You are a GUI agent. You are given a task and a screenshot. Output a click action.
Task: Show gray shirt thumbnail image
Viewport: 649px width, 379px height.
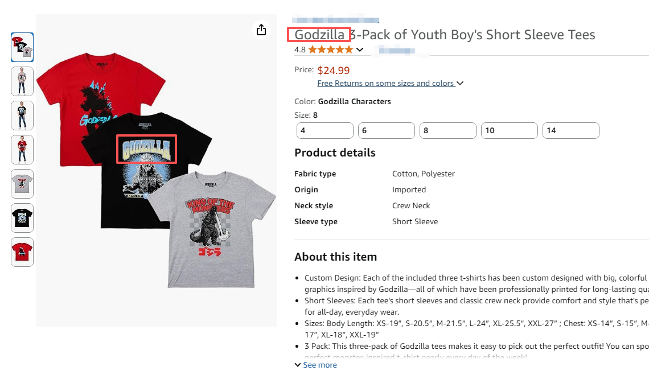point(22,184)
